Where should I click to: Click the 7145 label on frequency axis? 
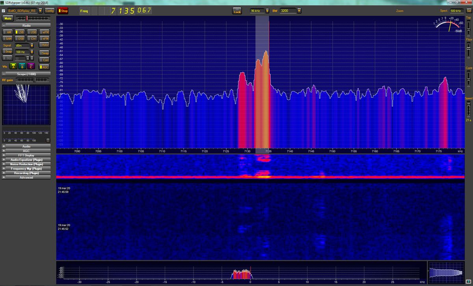coord(311,151)
